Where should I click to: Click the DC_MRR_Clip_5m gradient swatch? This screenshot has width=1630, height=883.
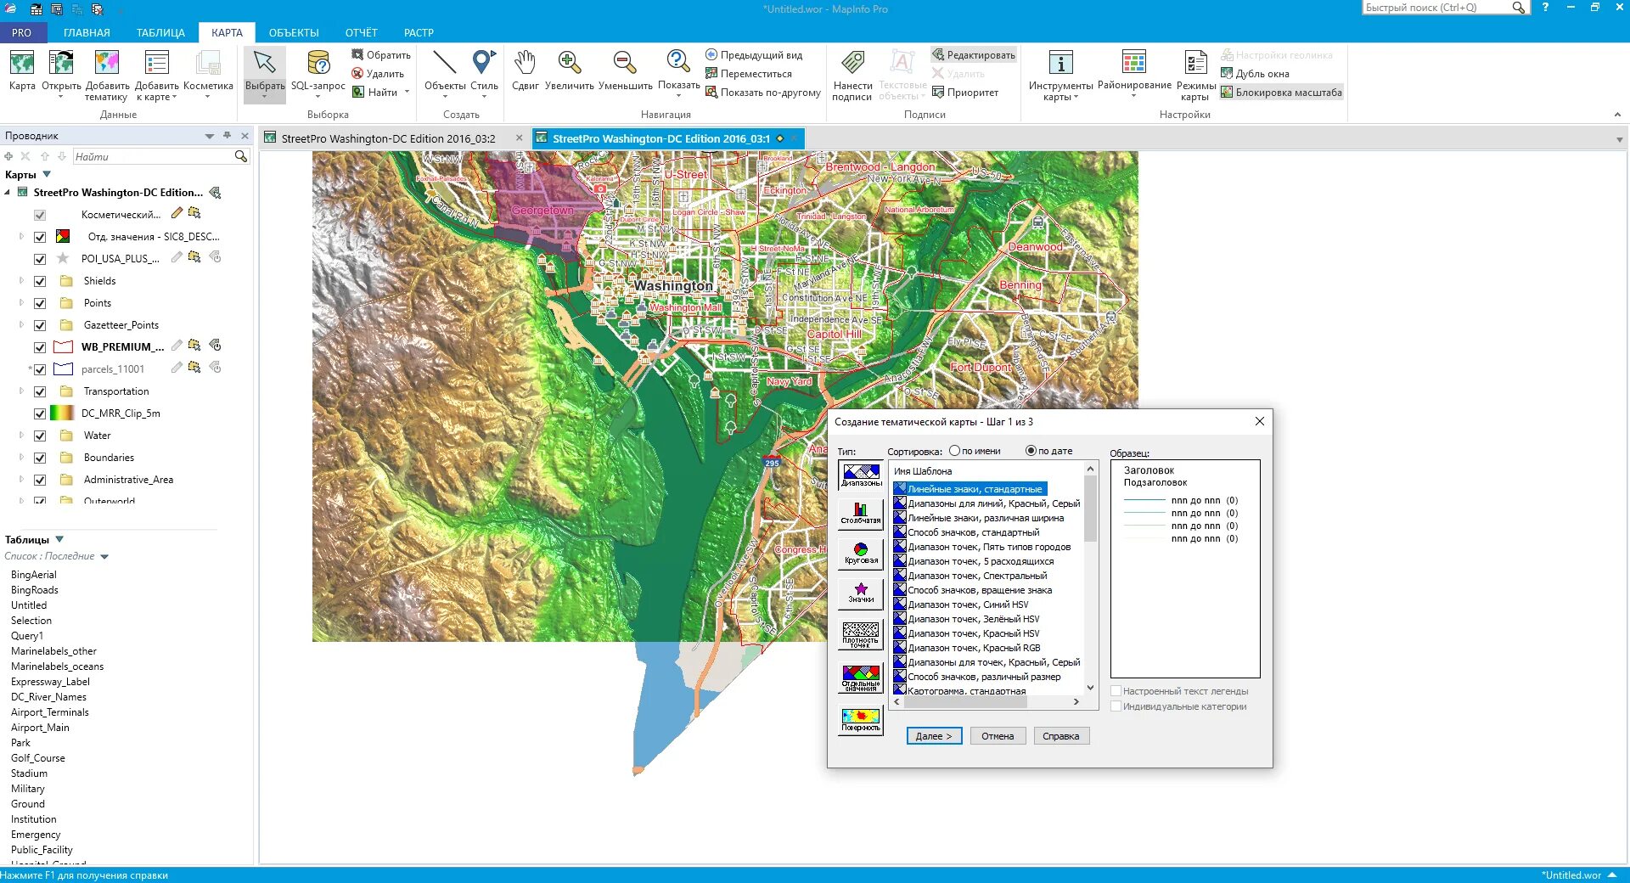click(62, 413)
